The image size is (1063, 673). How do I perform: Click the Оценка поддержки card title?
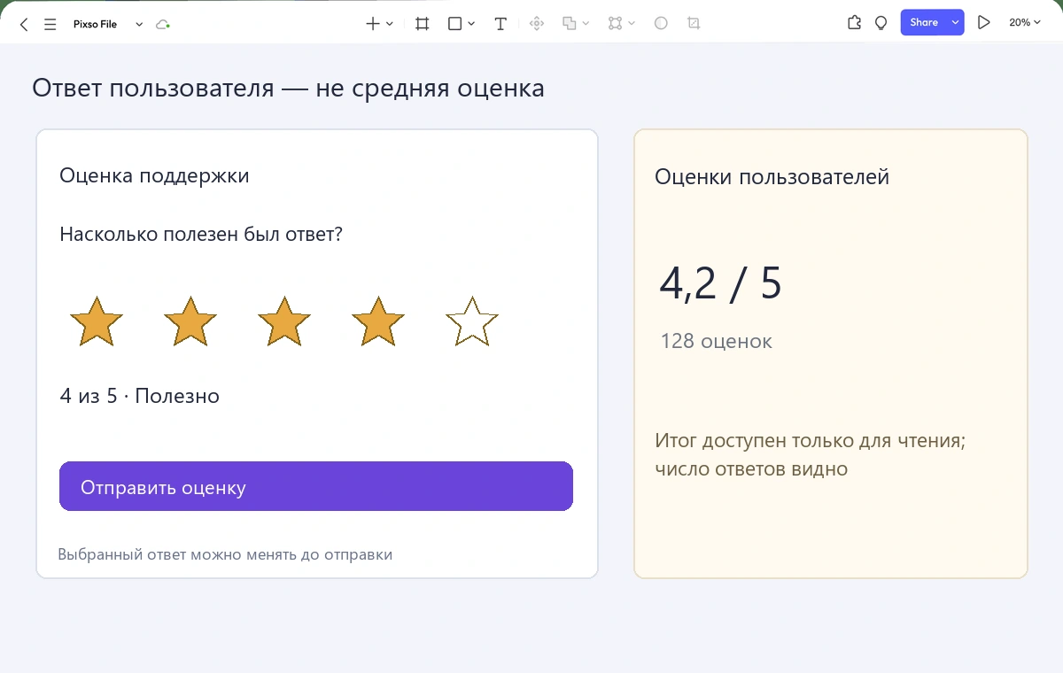click(x=154, y=175)
